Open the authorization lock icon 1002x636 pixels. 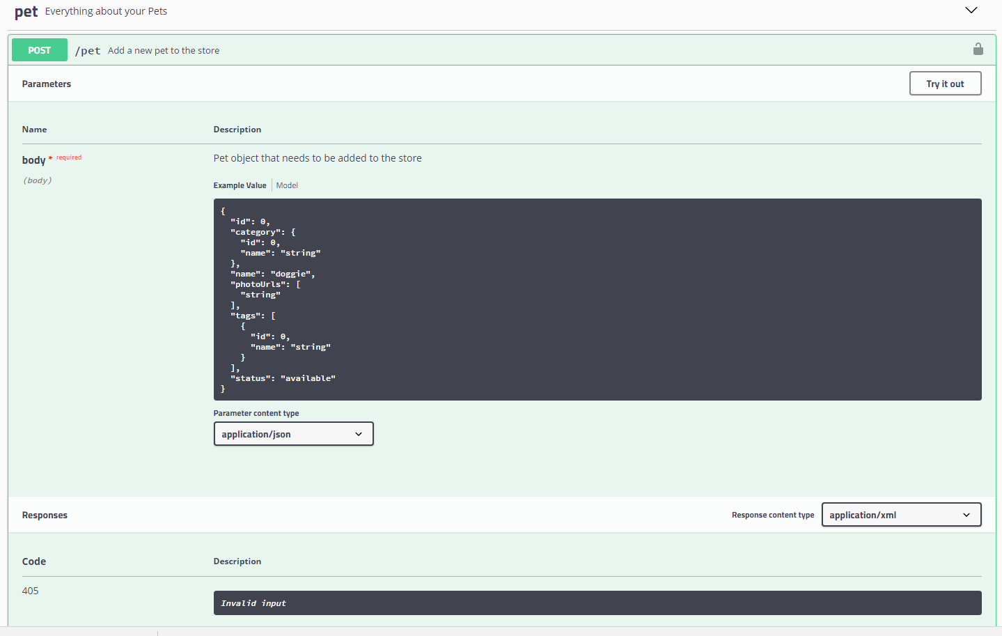click(x=978, y=49)
